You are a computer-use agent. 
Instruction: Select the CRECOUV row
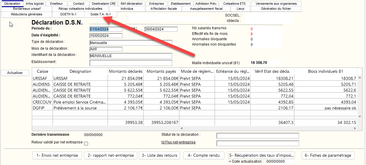[x=194, y=102]
